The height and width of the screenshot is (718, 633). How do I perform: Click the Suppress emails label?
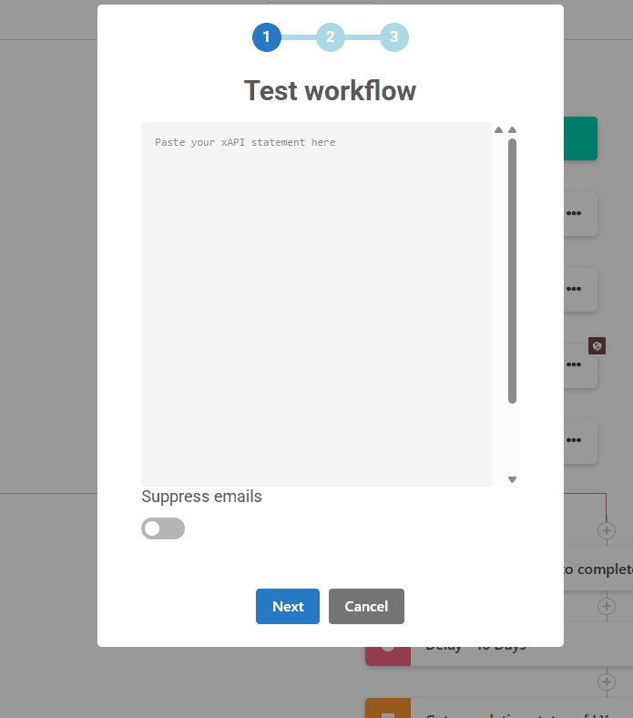point(201,497)
